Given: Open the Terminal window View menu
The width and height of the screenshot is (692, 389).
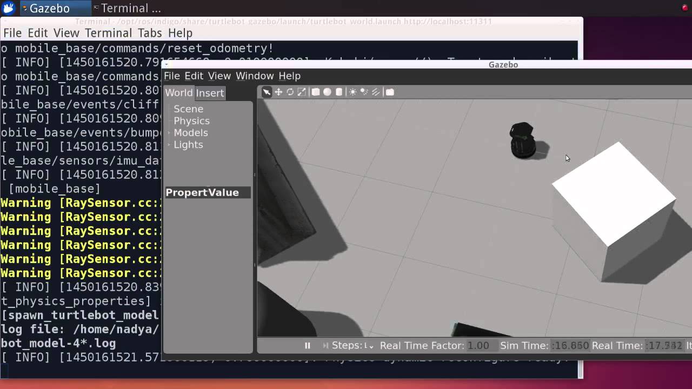Looking at the screenshot, I should pos(66,33).
